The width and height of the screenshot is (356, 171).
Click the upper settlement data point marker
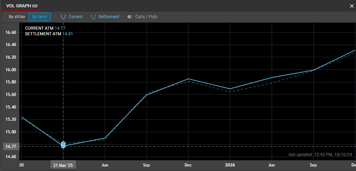63,143
